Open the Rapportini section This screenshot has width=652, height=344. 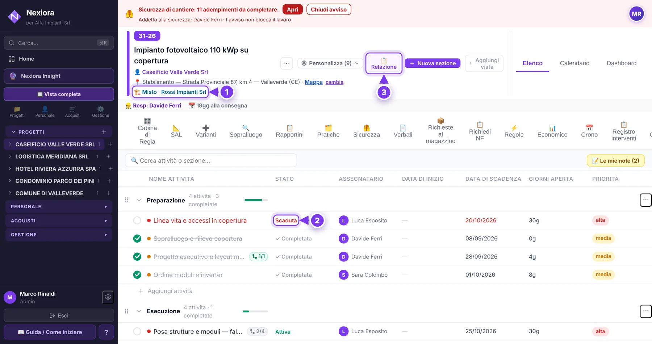tap(289, 131)
